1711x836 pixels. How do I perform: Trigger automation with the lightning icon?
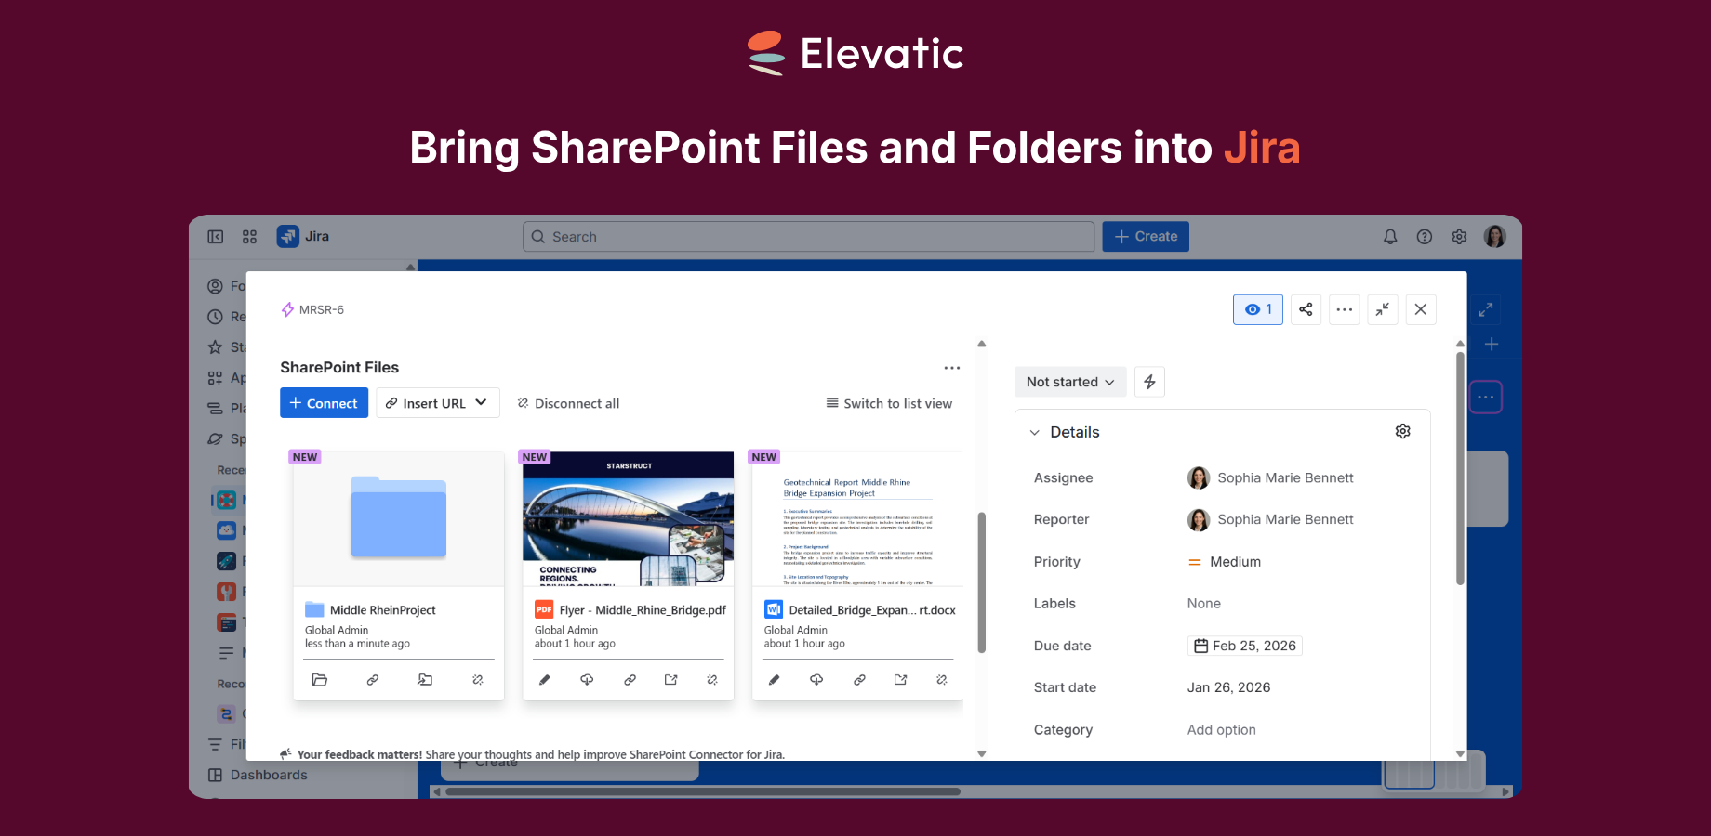1149,381
